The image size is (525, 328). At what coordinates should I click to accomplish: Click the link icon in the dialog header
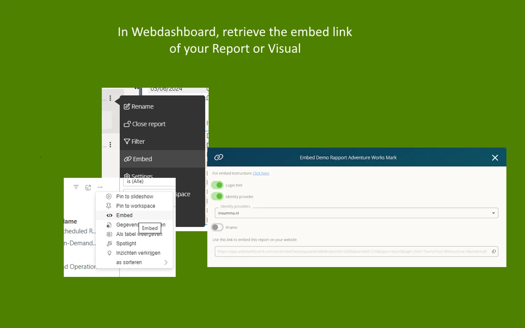pyautogui.click(x=219, y=157)
